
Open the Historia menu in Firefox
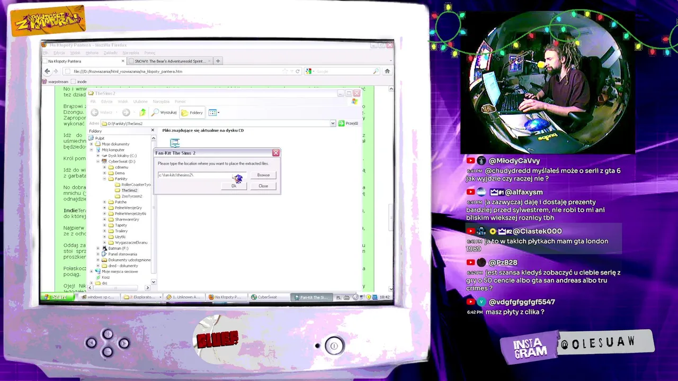point(92,53)
